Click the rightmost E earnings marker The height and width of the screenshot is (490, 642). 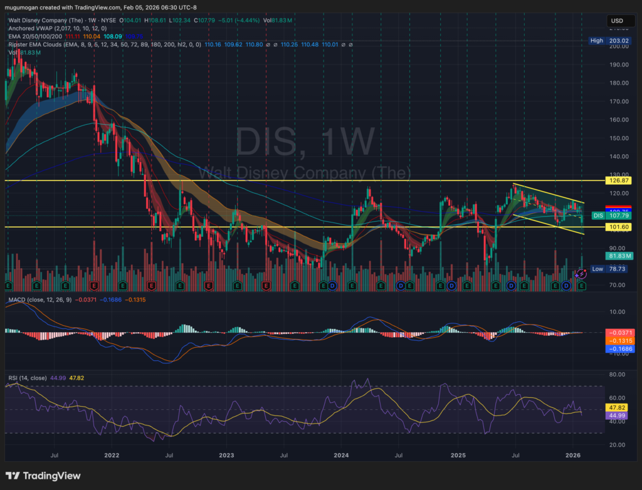pos(582,286)
